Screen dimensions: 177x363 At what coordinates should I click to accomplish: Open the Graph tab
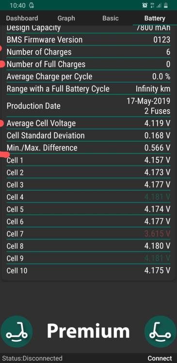coord(66,18)
